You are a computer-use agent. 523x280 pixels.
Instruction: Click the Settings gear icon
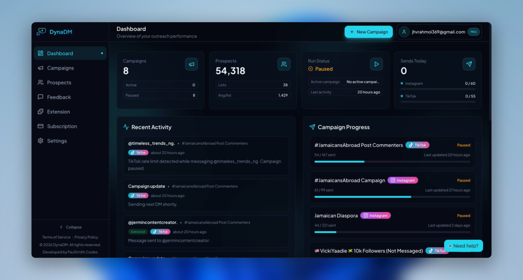(40, 141)
